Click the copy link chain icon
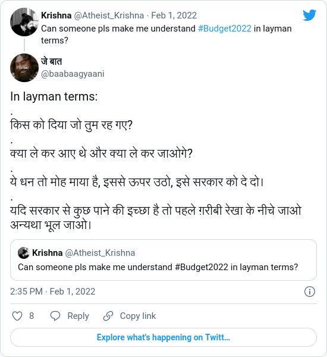 click(108, 316)
